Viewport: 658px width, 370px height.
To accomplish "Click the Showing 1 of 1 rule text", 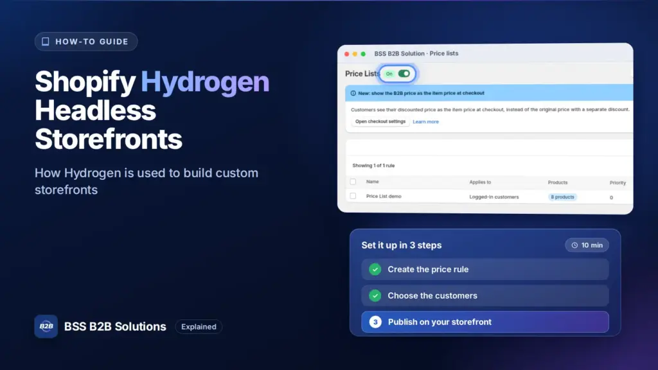I will click(373, 166).
